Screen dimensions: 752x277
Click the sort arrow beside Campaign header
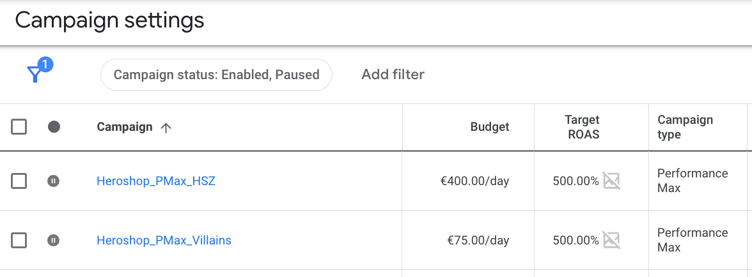tap(166, 127)
